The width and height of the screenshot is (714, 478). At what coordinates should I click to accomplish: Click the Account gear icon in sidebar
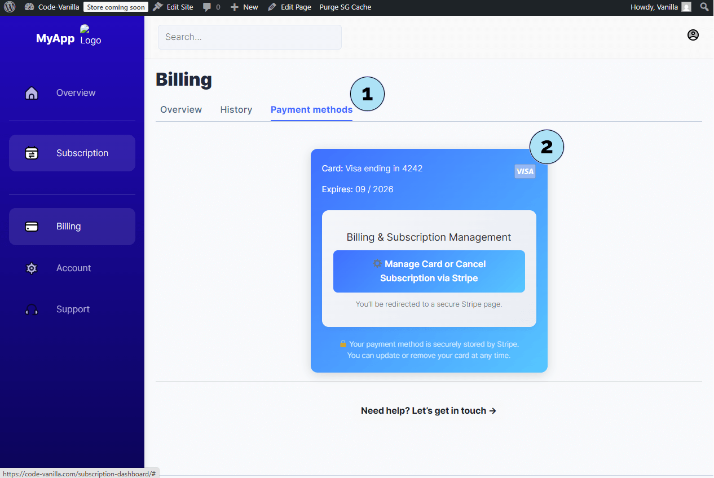[32, 268]
